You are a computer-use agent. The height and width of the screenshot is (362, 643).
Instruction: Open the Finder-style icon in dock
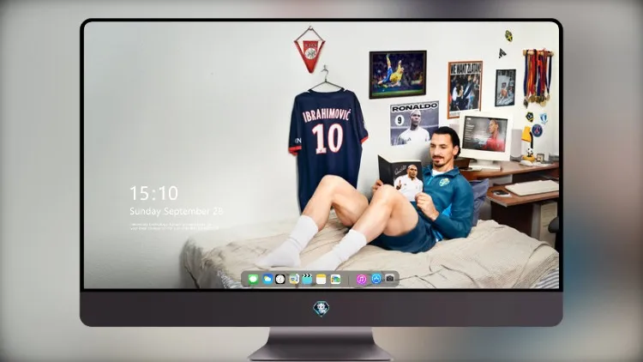[293, 280]
